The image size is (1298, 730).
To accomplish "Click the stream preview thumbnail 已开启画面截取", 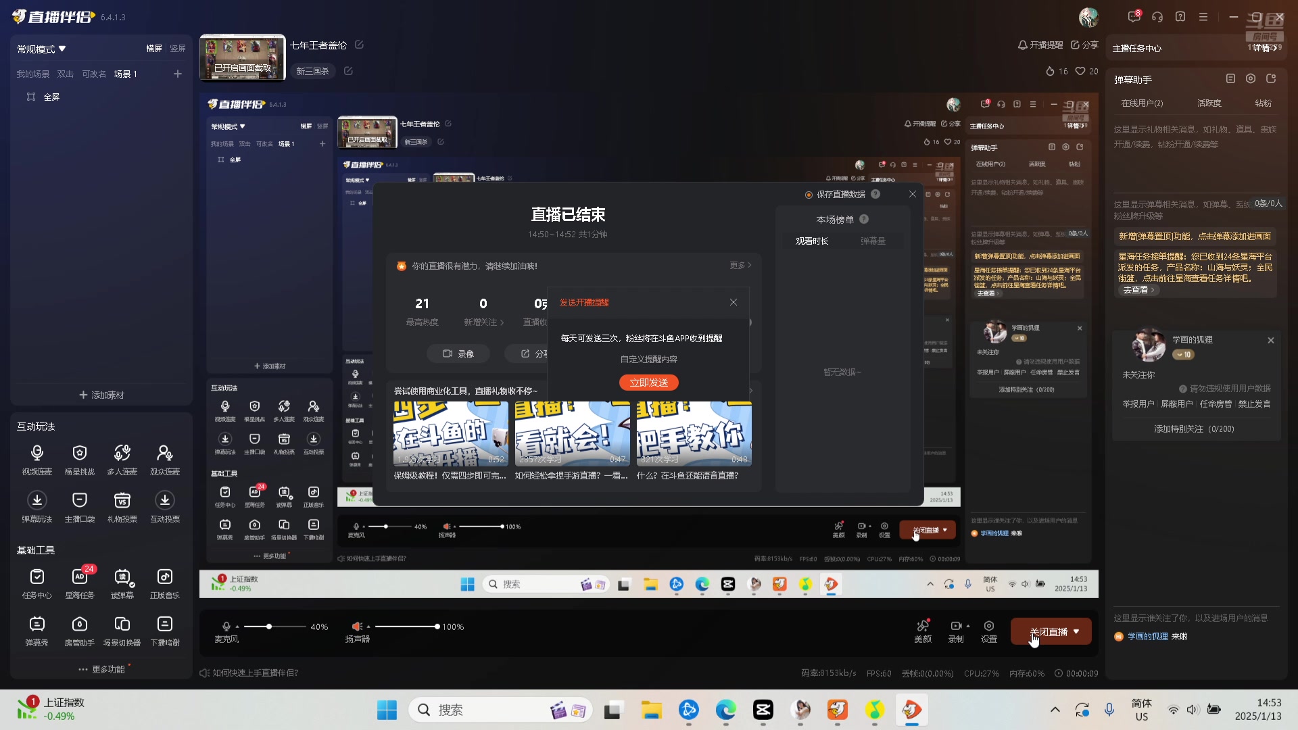I will [243, 58].
